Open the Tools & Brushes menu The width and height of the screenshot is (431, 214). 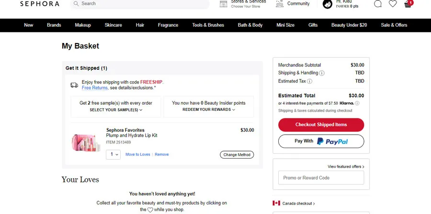click(x=208, y=25)
